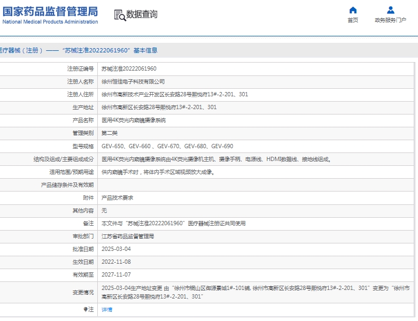The image size is (418, 321).
Task: Click the effective date 2022-11-08
Action: (116, 262)
